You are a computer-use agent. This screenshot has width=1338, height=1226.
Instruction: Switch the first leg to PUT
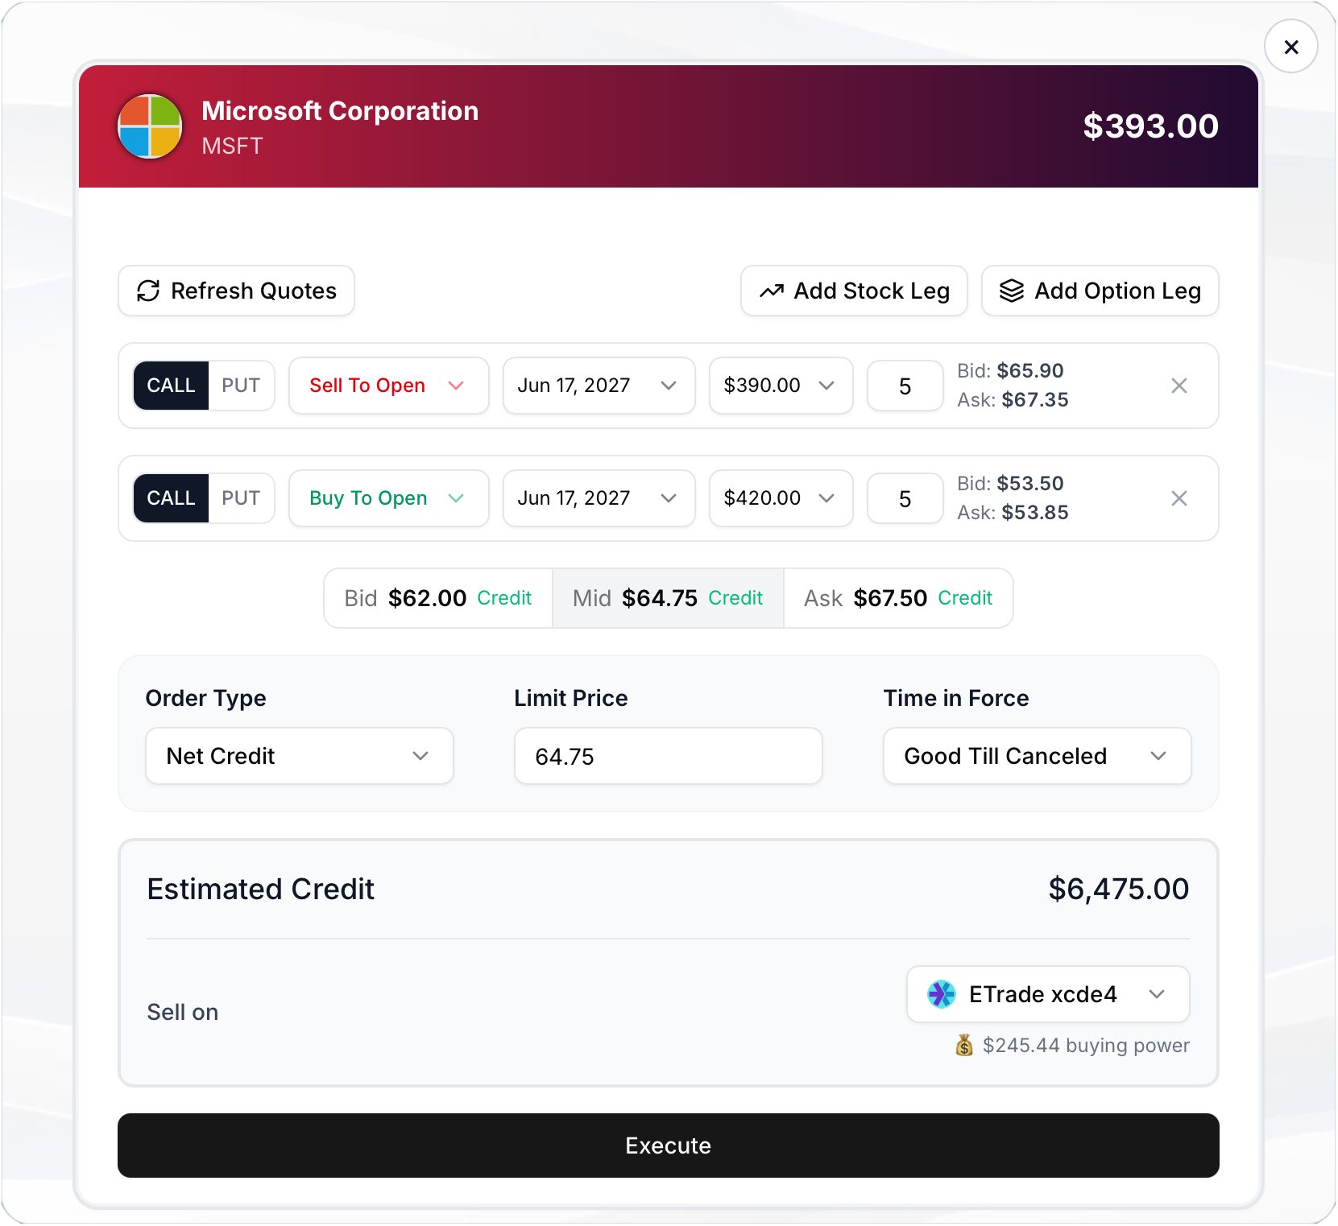241,386
